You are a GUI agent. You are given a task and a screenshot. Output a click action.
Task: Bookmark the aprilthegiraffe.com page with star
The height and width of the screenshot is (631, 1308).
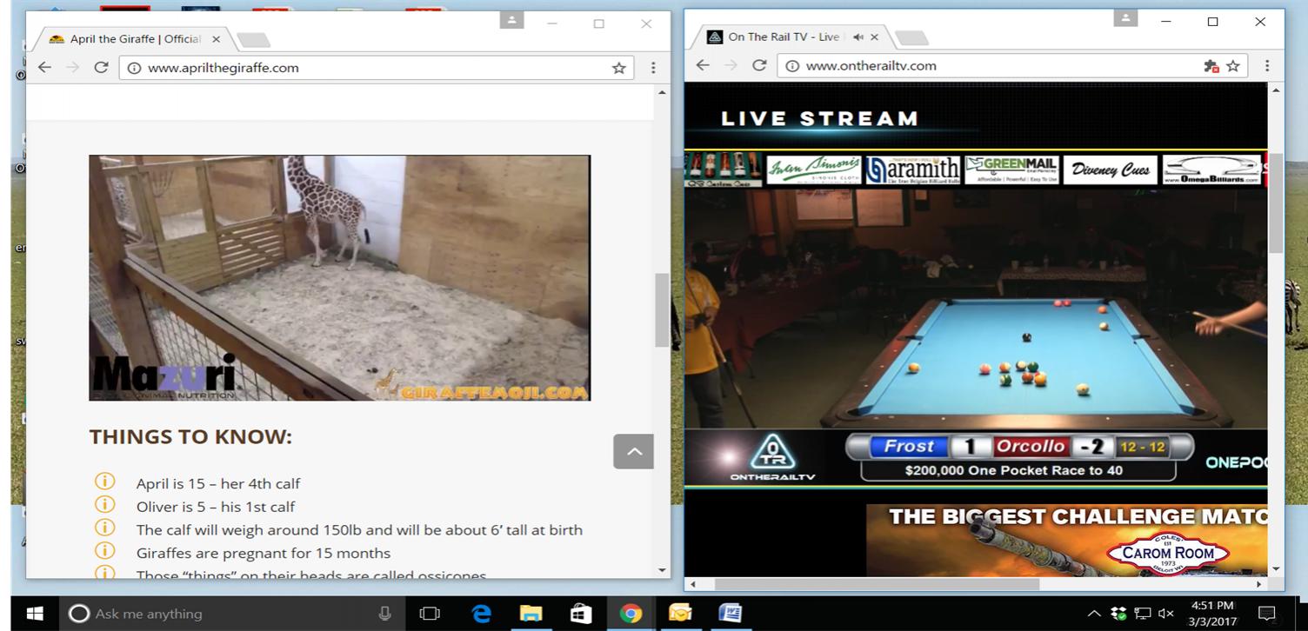[x=618, y=68]
